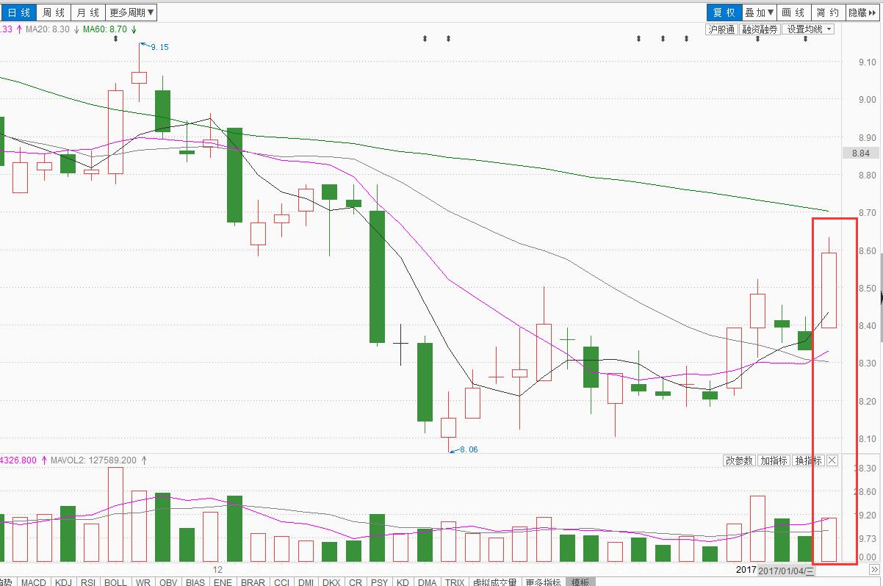Select the ENE indicator tab
This screenshot has height=586, width=883.
(x=223, y=582)
